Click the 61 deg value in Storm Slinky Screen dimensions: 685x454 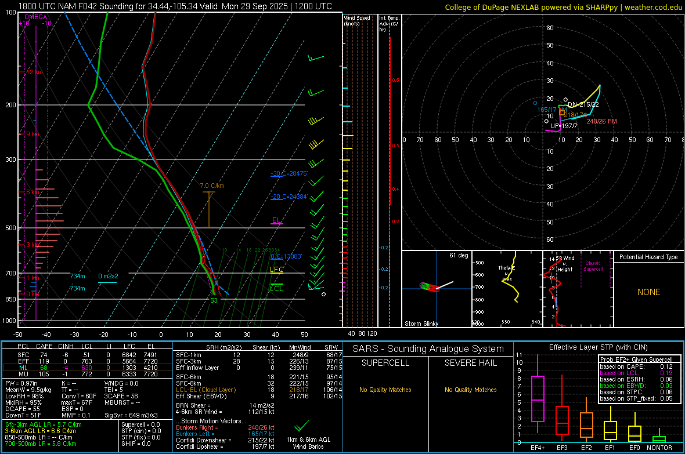(x=459, y=255)
